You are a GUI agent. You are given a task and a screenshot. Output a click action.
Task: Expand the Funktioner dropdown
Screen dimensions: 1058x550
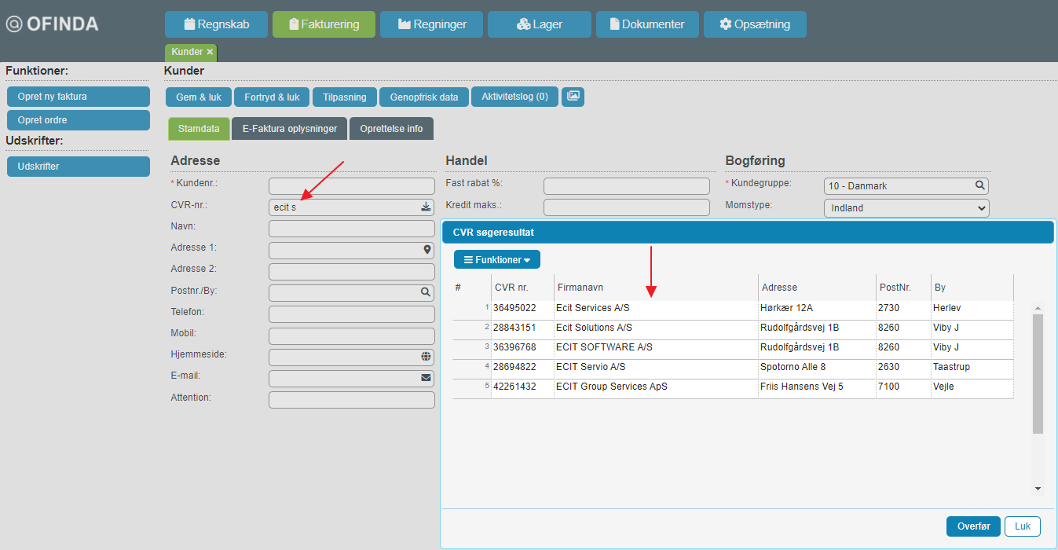(497, 259)
